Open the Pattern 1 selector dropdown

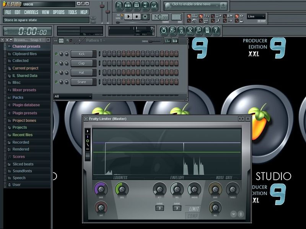(96, 40)
